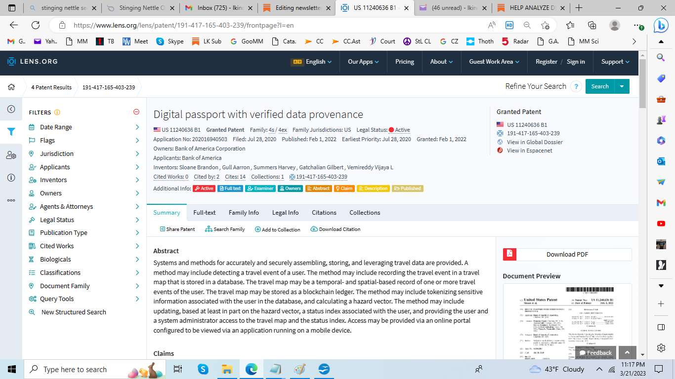Image resolution: width=675 pixels, height=379 pixels.
Task: Open View in Espacenet link
Action: point(529,151)
